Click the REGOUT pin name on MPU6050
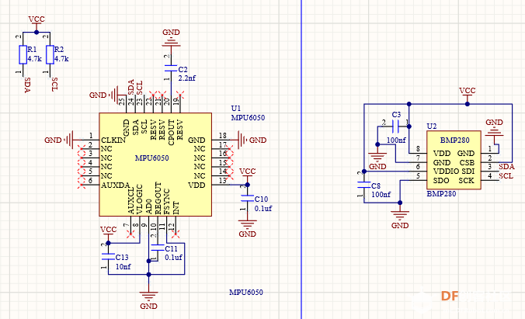Image resolution: width=525 pixels, height=319 pixels. pyautogui.click(x=158, y=198)
